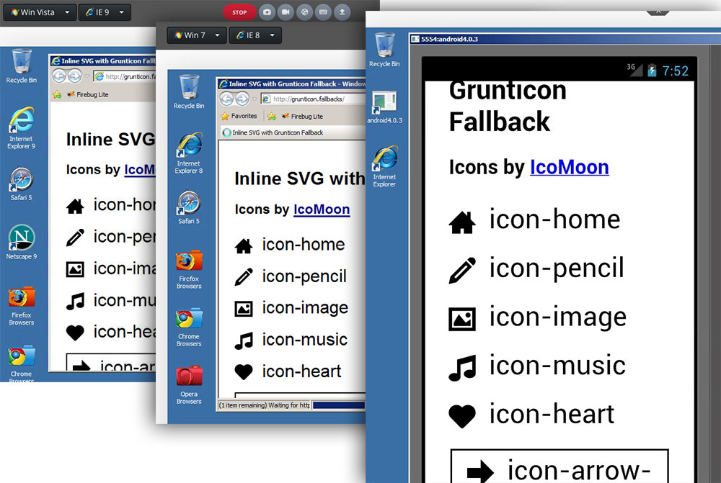This screenshot has width=721, height=483.
Task: Open the Win Vista OS dropdown
Action: (40, 12)
